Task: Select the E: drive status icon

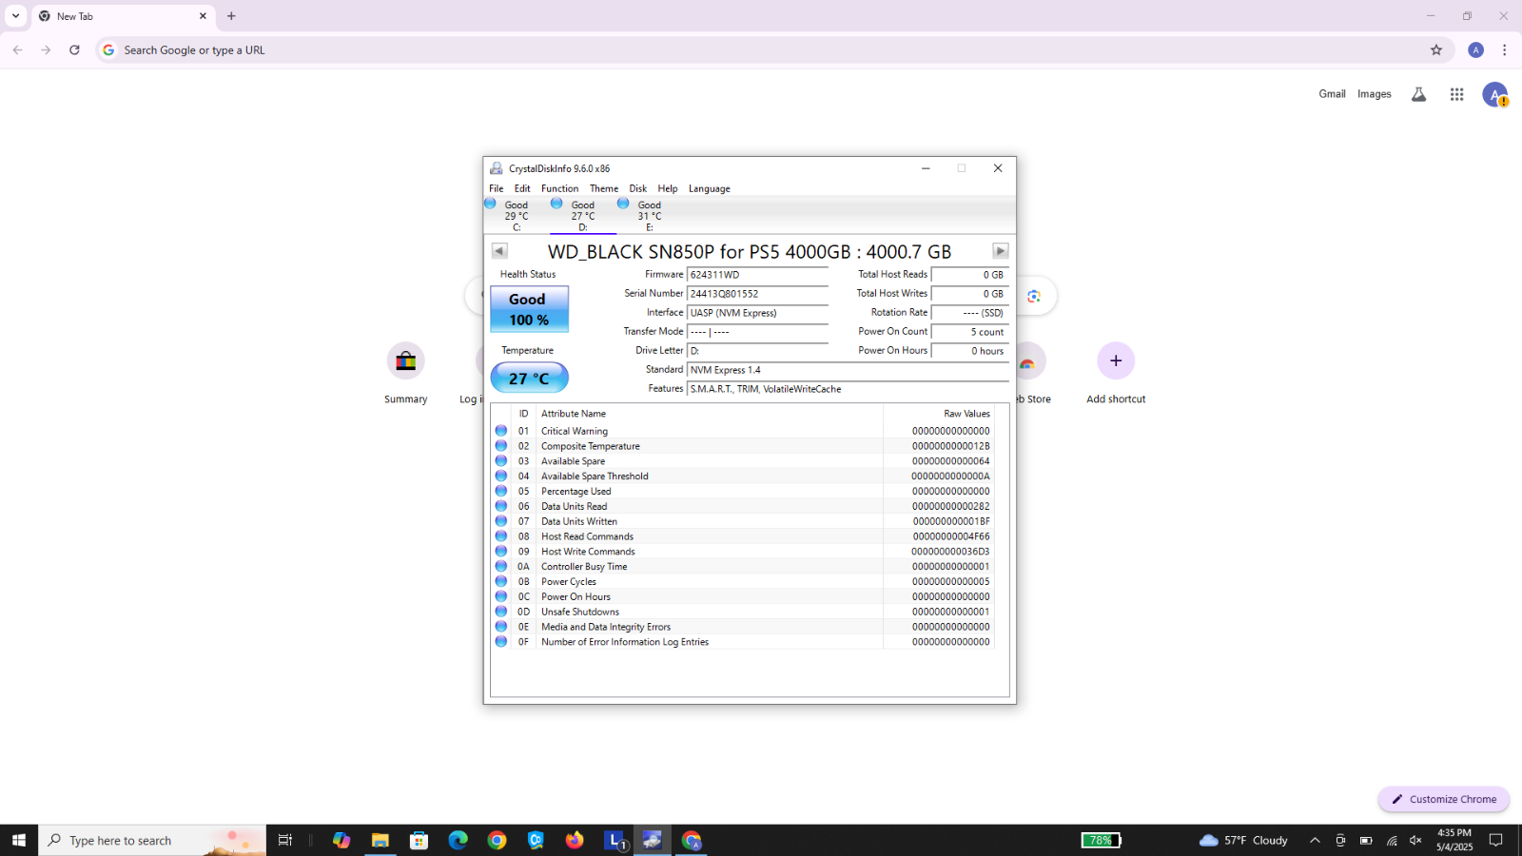Action: (x=623, y=204)
